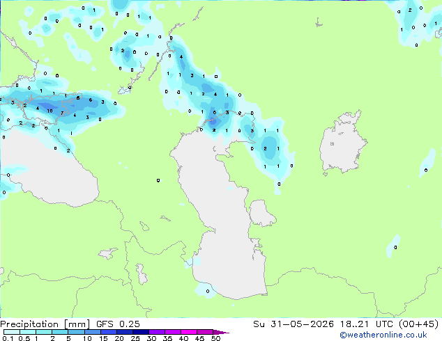Click the 20–25 mm legend color swatch
This screenshot has height=341, width=442.
point(124,332)
